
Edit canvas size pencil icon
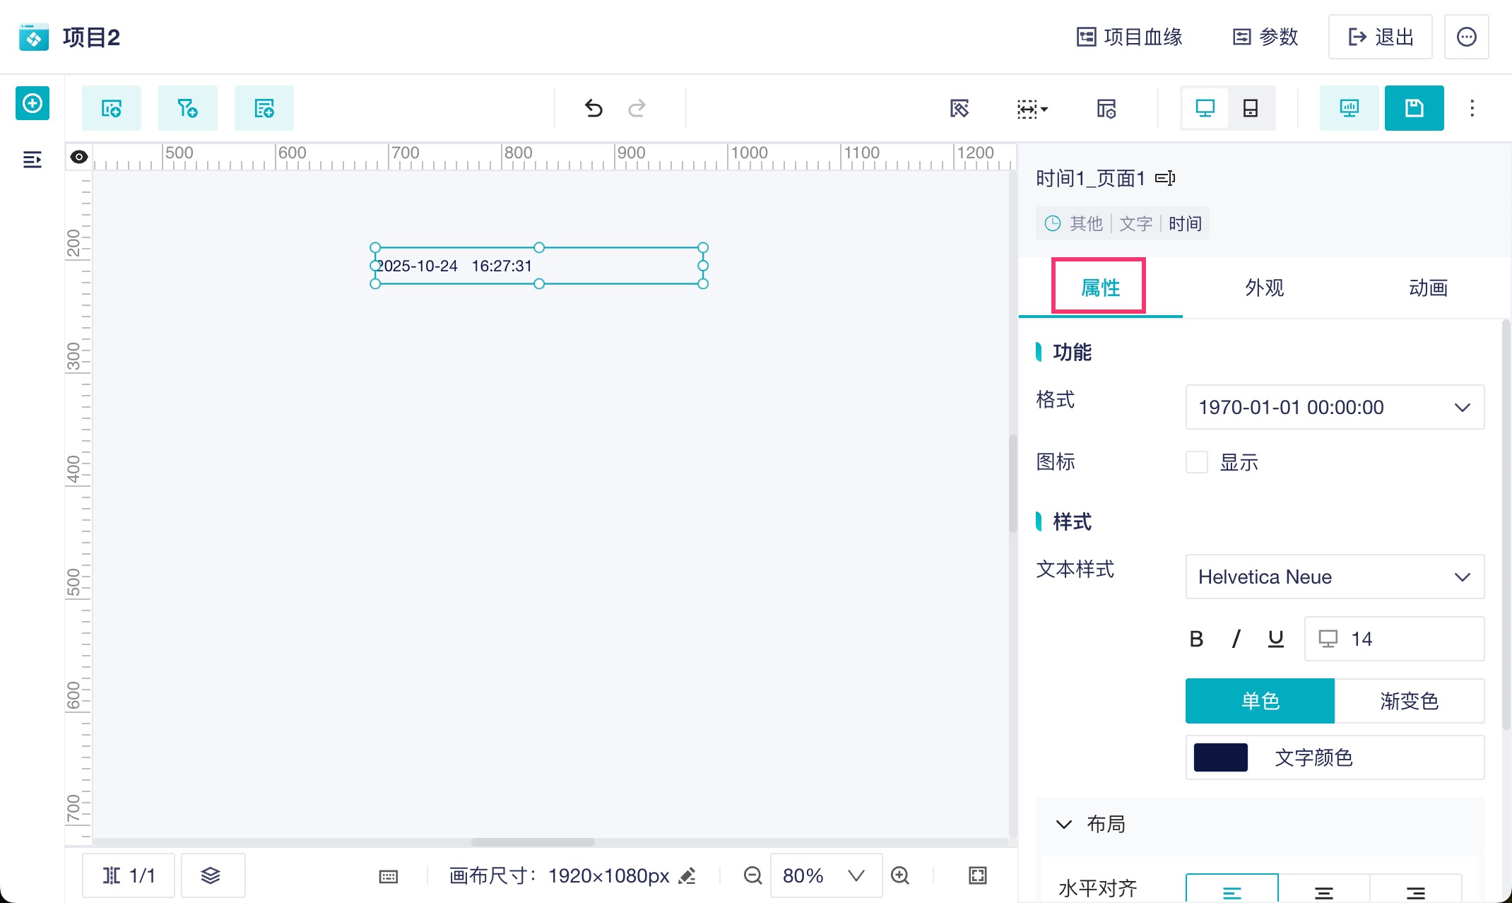(687, 875)
